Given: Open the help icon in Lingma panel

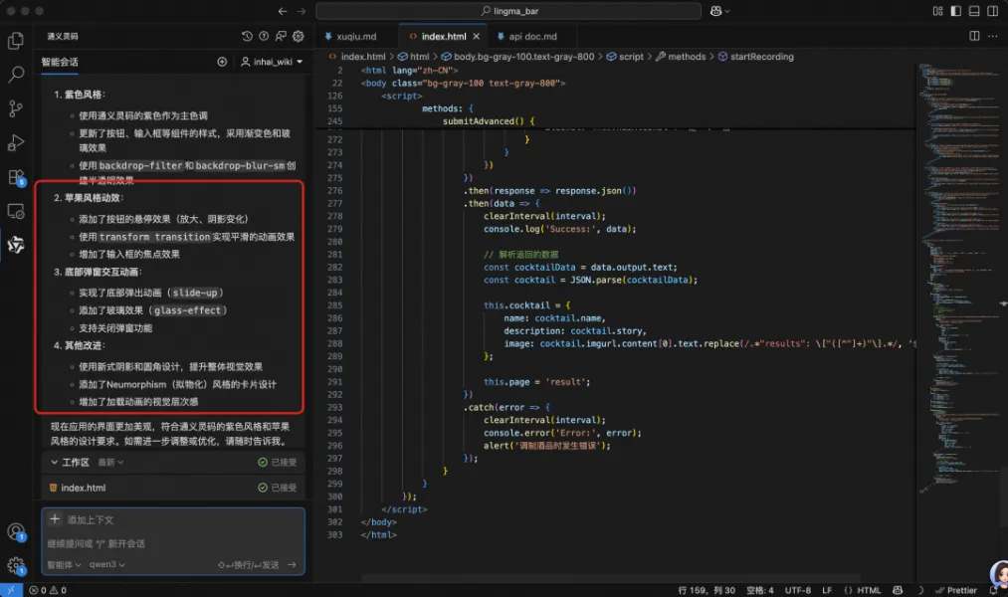Looking at the screenshot, I should point(264,37).
